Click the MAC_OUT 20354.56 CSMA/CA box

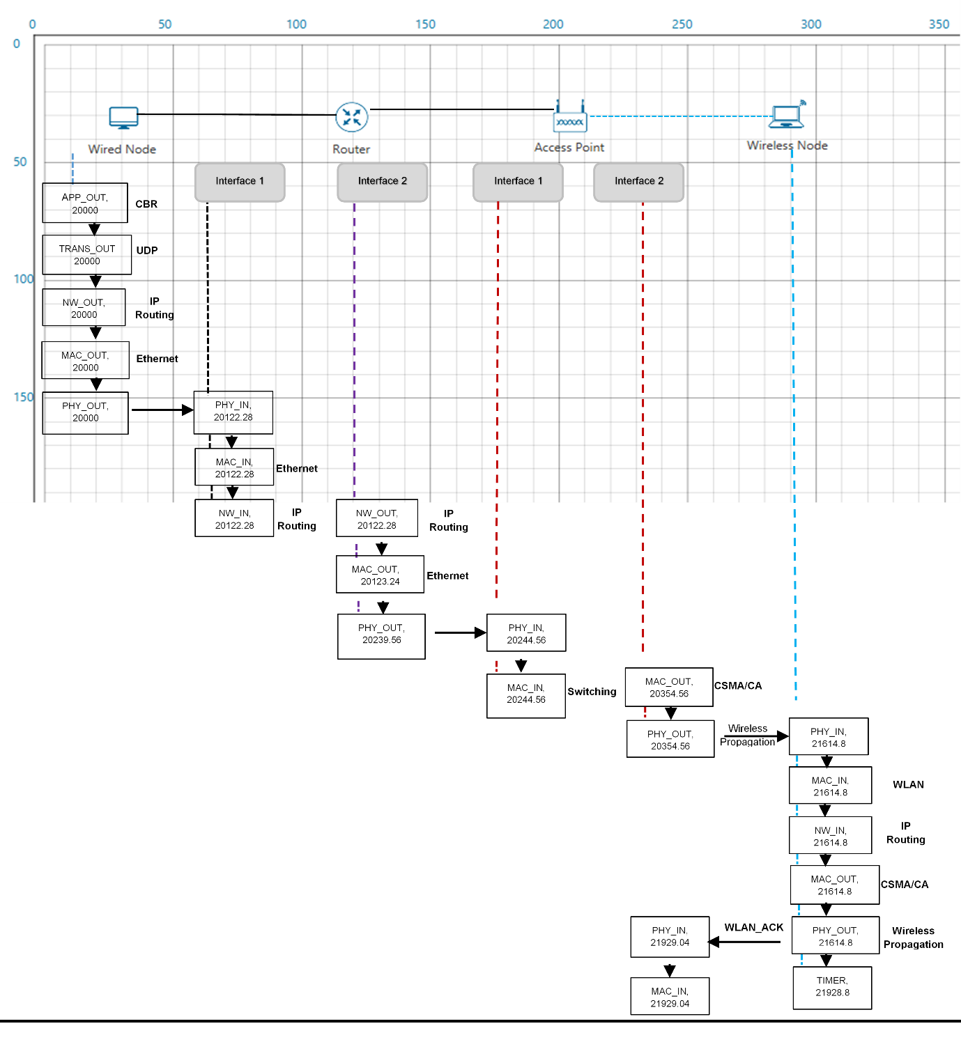tap(669, 687)
